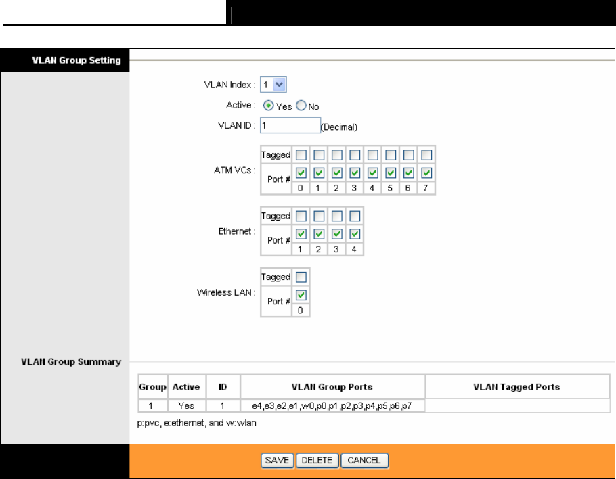Select Active No radio button
Screen dimensions: 616x479
coord(301,106)
